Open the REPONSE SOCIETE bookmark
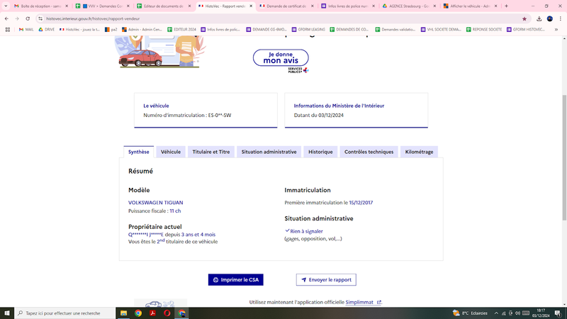The height and width of the screenshot is (319, 567). point(484,30)
